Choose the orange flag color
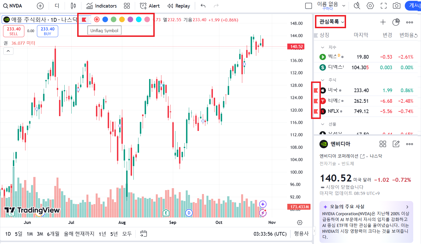 122,19
